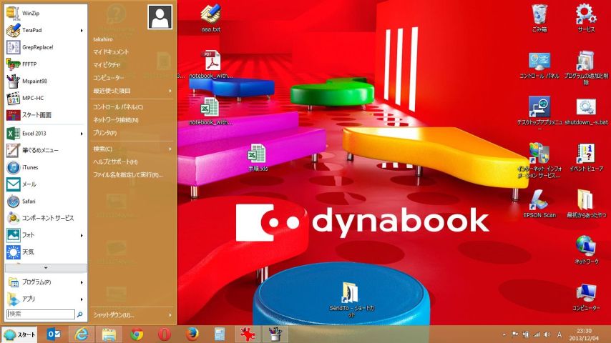Image resolution: width=611 pixels, height=343 pixels.
Task: Open Outlook from the taskbar
Action: 54,334
